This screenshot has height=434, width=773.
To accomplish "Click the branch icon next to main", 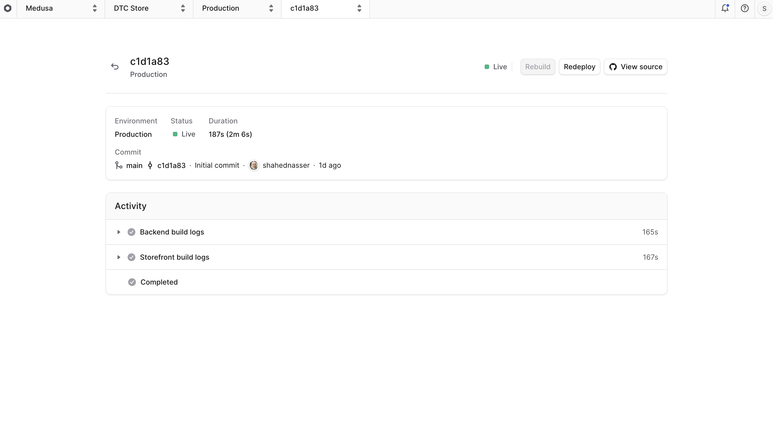I will (119, 165).
